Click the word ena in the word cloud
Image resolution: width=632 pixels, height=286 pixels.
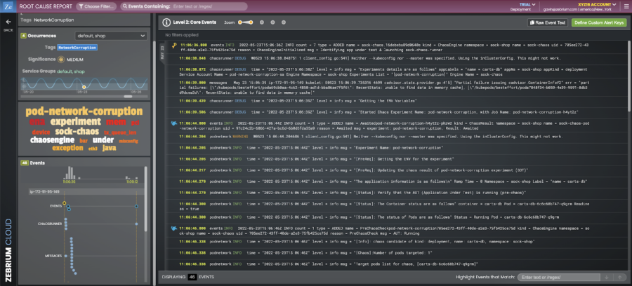click(x=37, y=121)
